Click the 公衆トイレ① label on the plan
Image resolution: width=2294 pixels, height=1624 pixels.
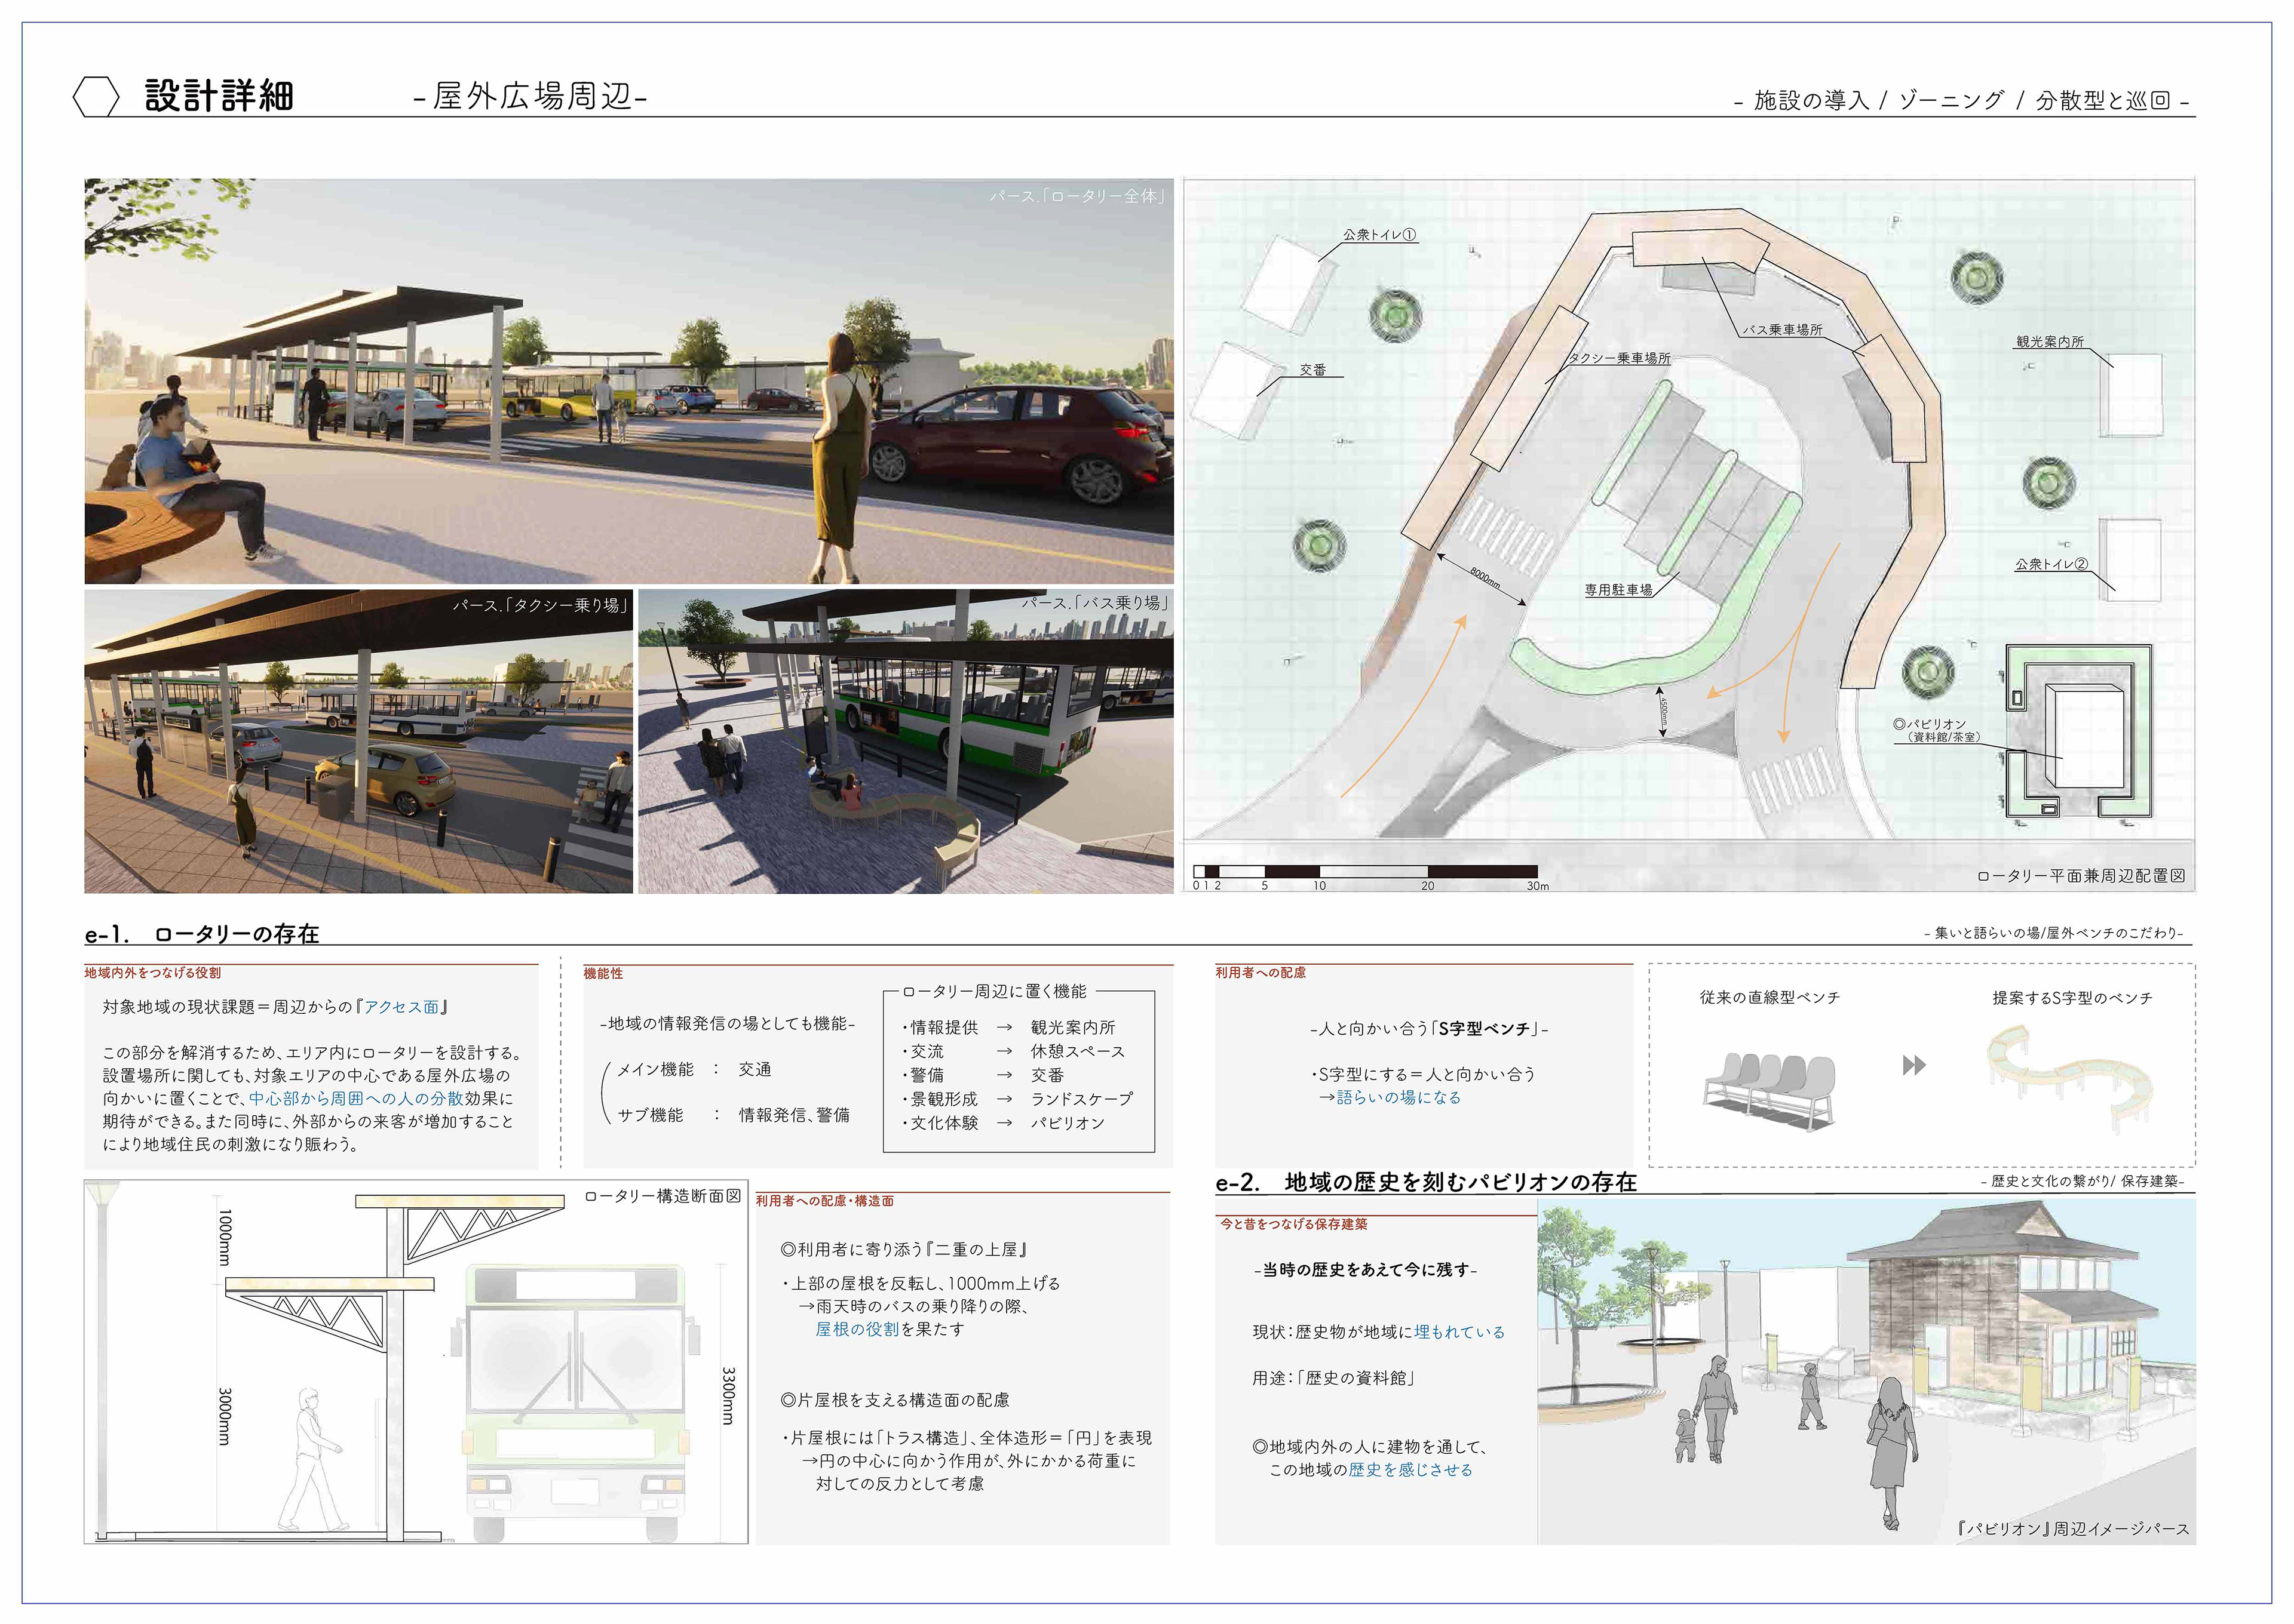1379,235
